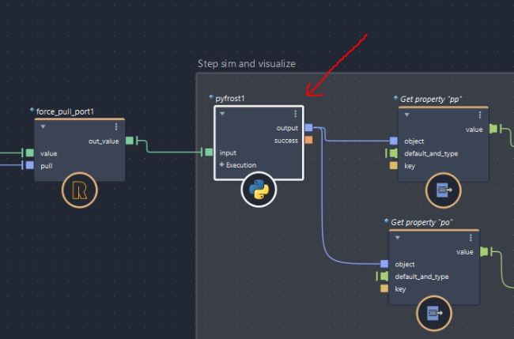Click the Get property "pp" node badge icon

[442, 190]
